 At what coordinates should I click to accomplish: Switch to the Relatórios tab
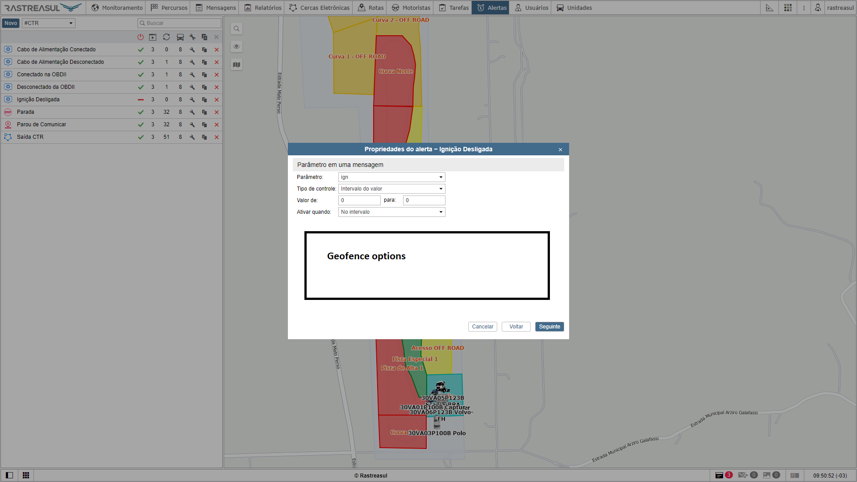pos(263,8)
